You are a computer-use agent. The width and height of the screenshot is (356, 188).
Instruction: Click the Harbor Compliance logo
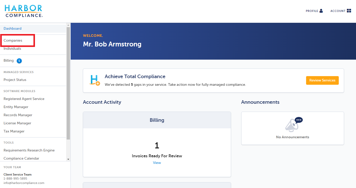coord(24,11)
